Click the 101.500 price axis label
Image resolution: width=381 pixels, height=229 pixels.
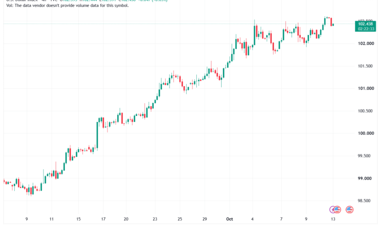point(365,66)
